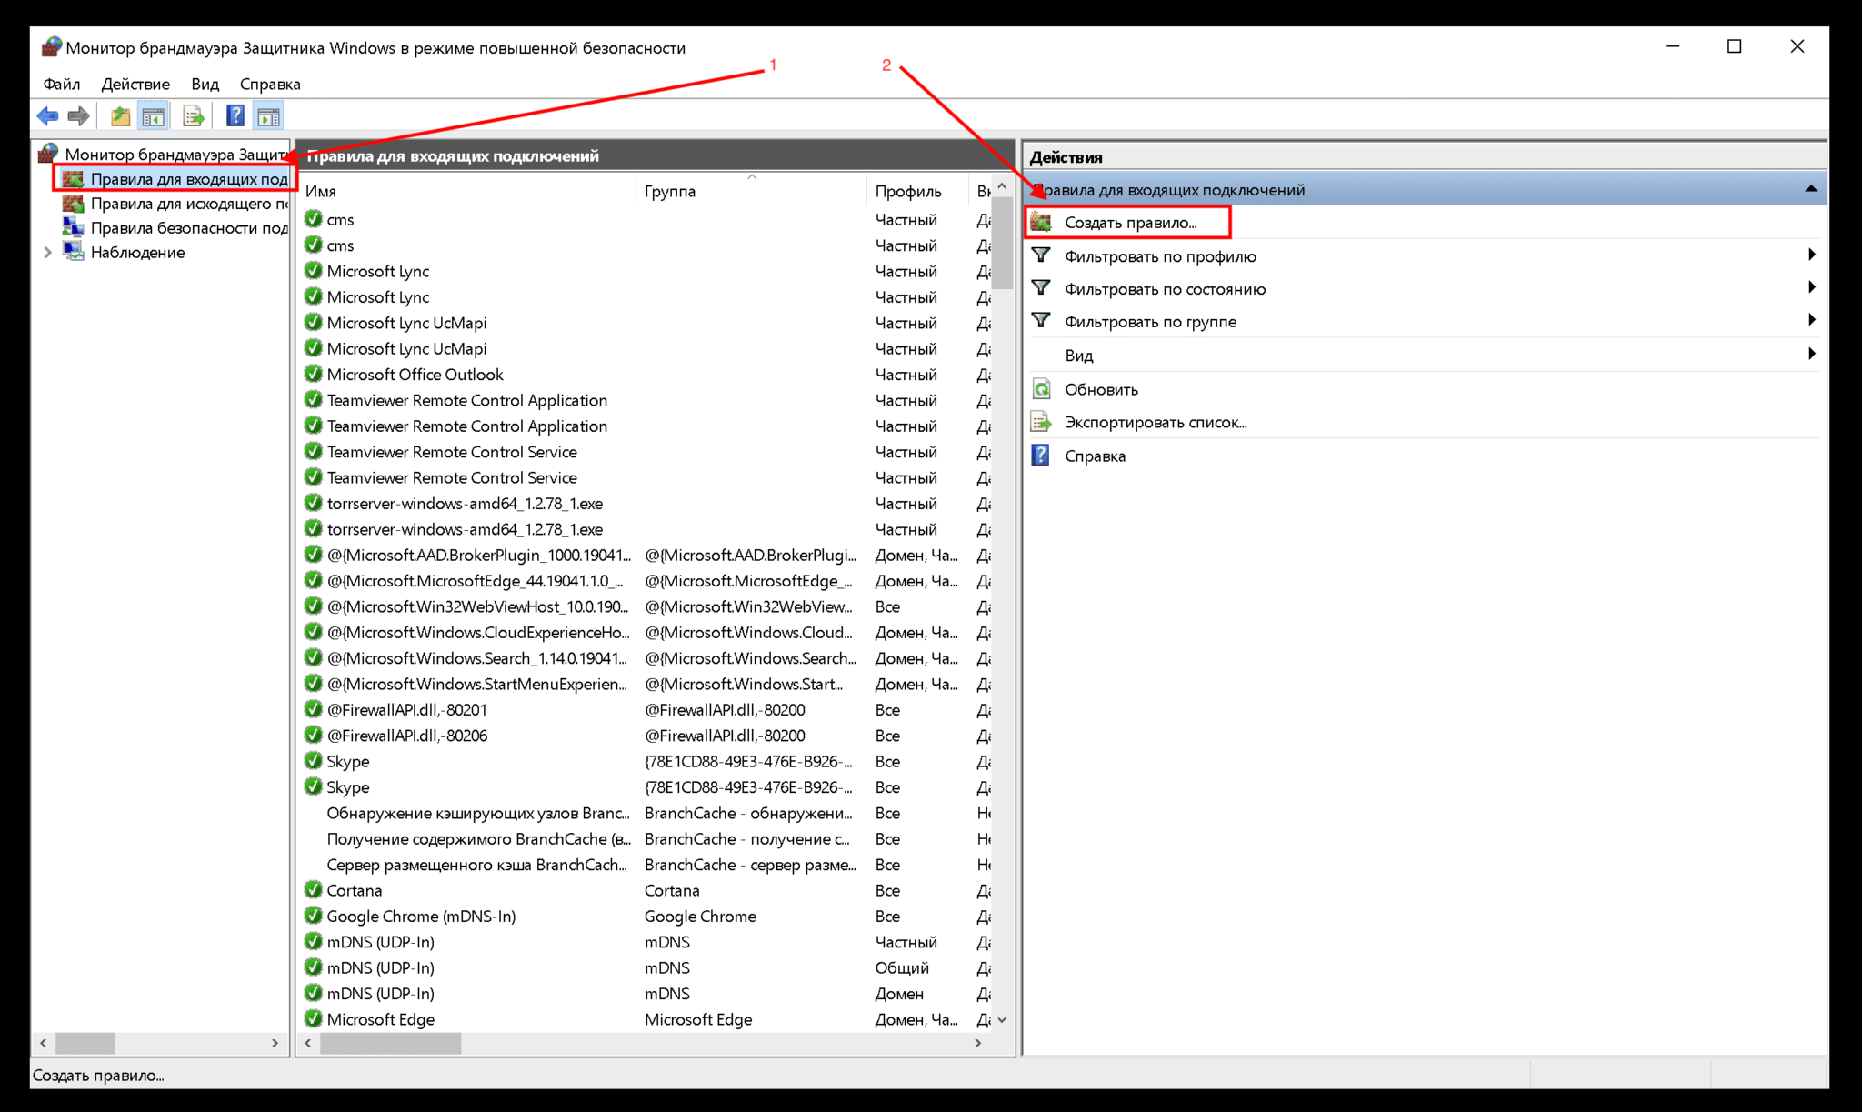Select Правила для входящих подключений tree item
The height and width of the screenshot is (1112, 1862).
189,179
